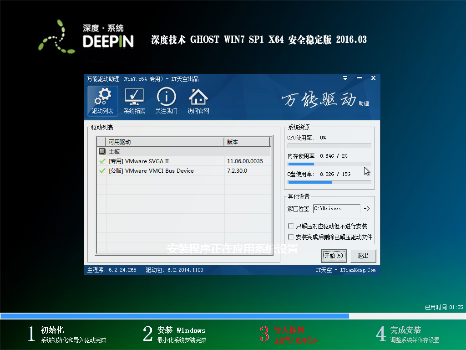Click step 4 完成安装 in installer footer

(407, 334)
